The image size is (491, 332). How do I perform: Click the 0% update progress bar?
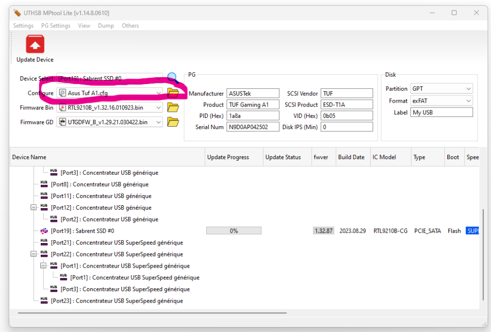(234, 231)
